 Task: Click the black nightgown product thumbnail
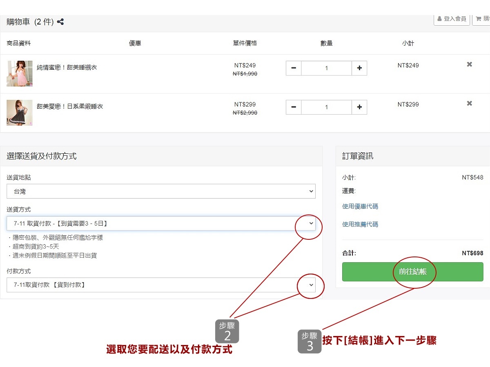(x=20, y=113)
